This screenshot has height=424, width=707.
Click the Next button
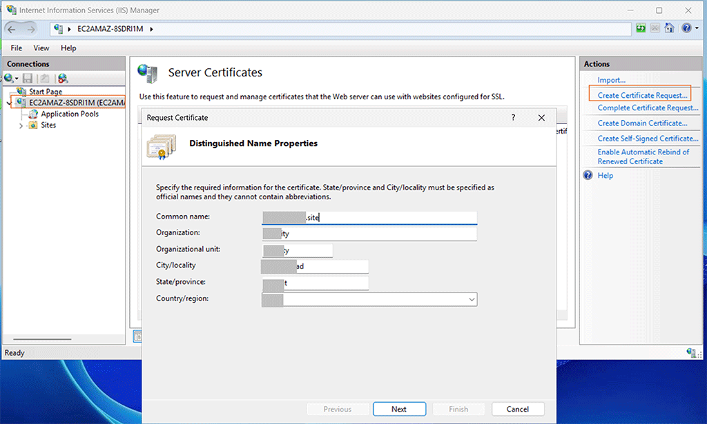click(x=399, y=409)
